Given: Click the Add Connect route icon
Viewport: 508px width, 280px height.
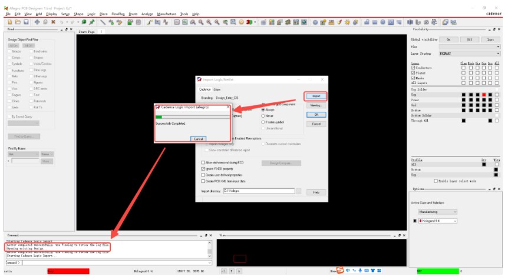Looking at the screenshot, I should pyautogui.click(x=150, y=22).
